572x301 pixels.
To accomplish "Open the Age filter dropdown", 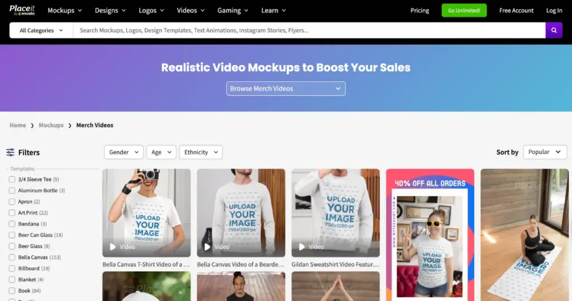I will pos(161,152).
